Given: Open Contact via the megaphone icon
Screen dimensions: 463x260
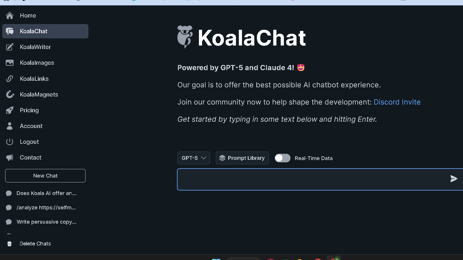Looking at the screenshot, I should pyautogui.click(x=9, y=157).
